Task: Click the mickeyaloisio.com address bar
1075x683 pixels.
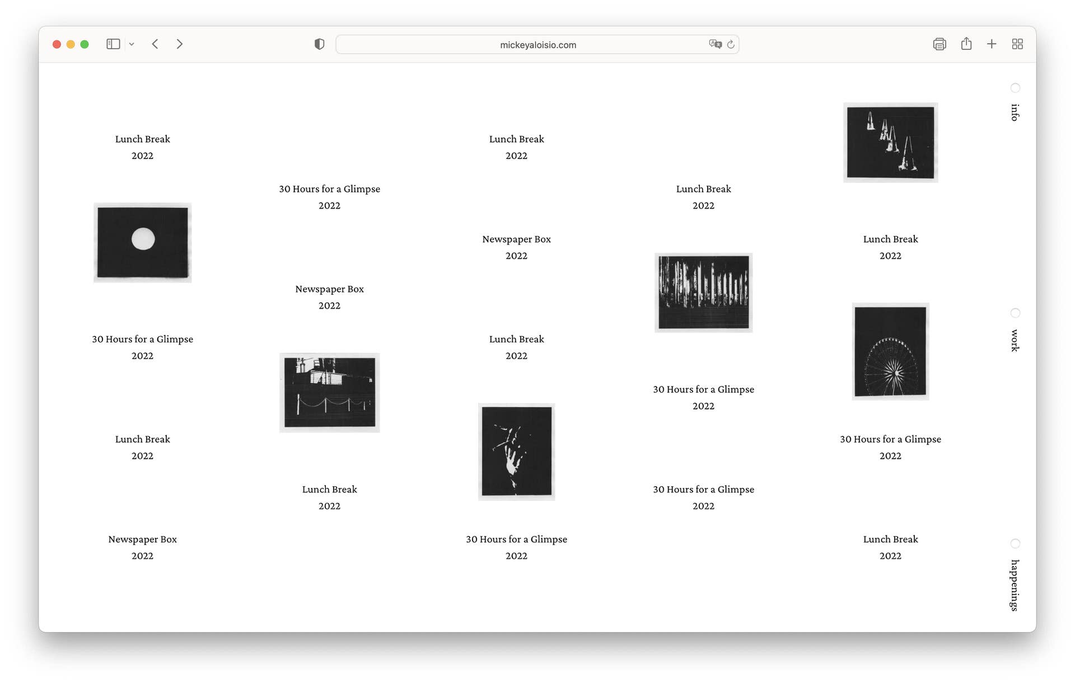Action: (537, 45)
